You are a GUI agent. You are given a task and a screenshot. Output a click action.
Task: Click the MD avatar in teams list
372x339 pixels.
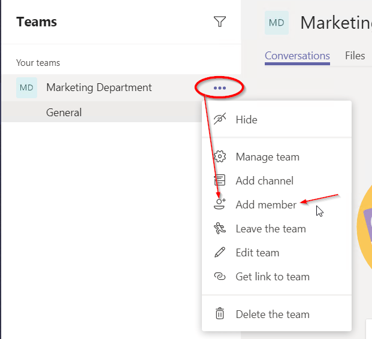click(x=27, y=87)
